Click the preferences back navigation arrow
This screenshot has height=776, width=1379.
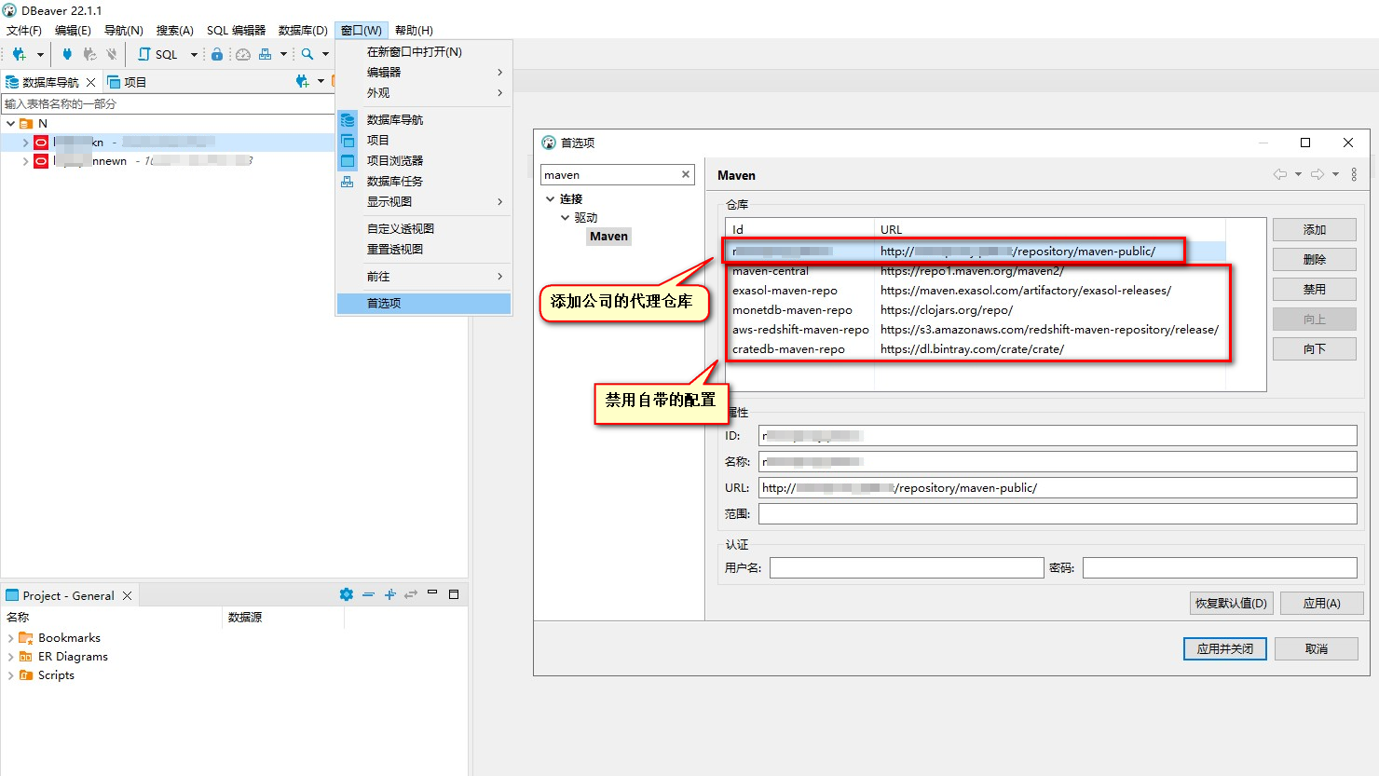1280,174
